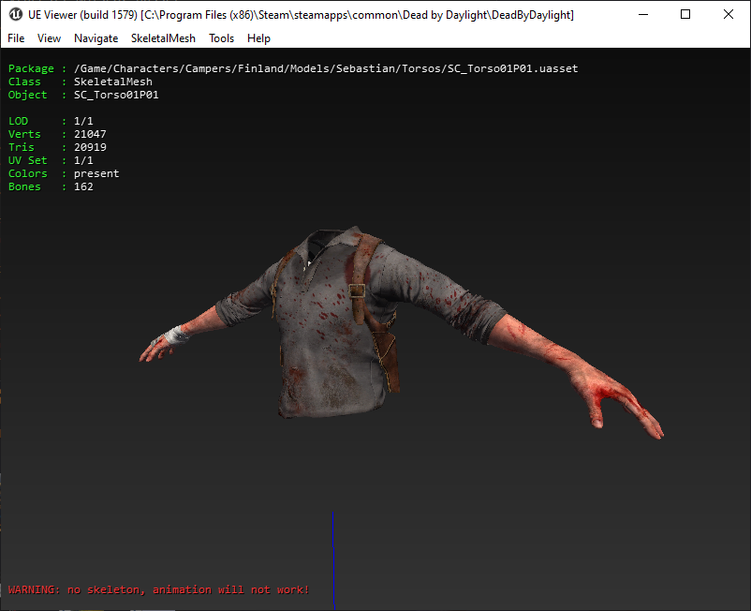The image size is (751, 611).
Task: Click the red no skeleton warning text
Action: pos(158,589)
